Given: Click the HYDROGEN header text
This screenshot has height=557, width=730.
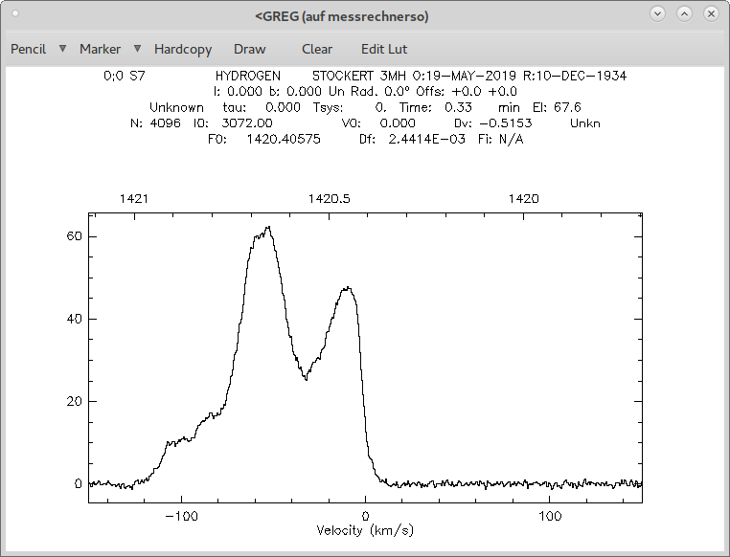Looking at the screenshot, I should click(x=248, y=76).
